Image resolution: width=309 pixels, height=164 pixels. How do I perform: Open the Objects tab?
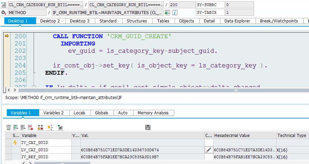[x=186, y=21]
